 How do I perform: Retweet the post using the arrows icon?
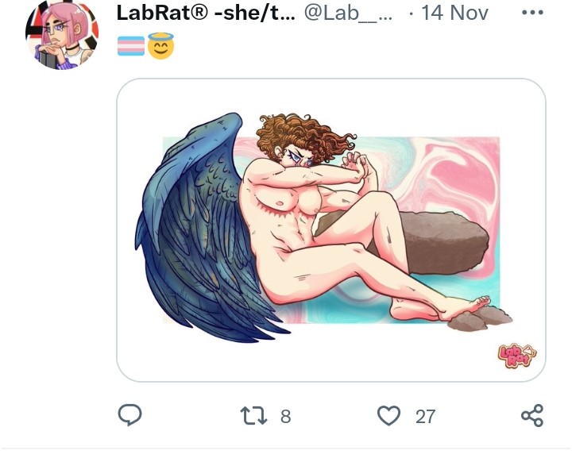pyautogui.click(x=254, y=416)
